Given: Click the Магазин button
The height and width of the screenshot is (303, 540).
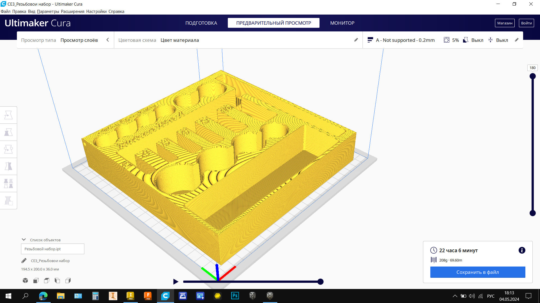Looking at the screenshot, I should pos(505,23).
